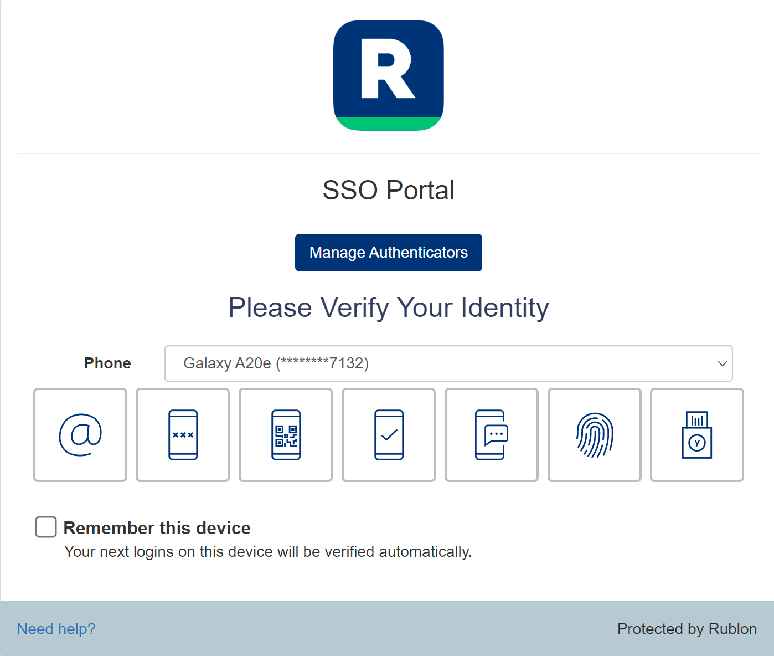The image size is (774, 656).
Task: Choose the Email Link authentication method
Action: pos(80,435)
